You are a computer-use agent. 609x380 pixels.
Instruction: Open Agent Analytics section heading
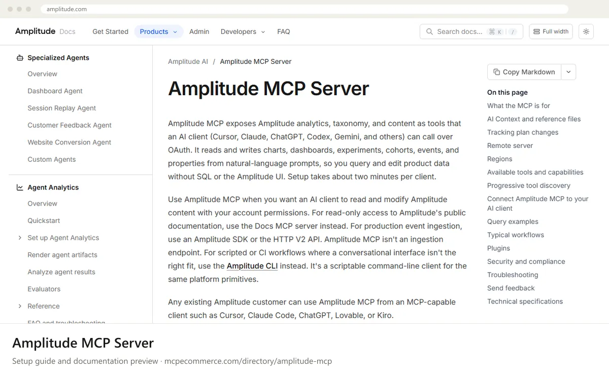pyautogui.click(x=53, y=187)
